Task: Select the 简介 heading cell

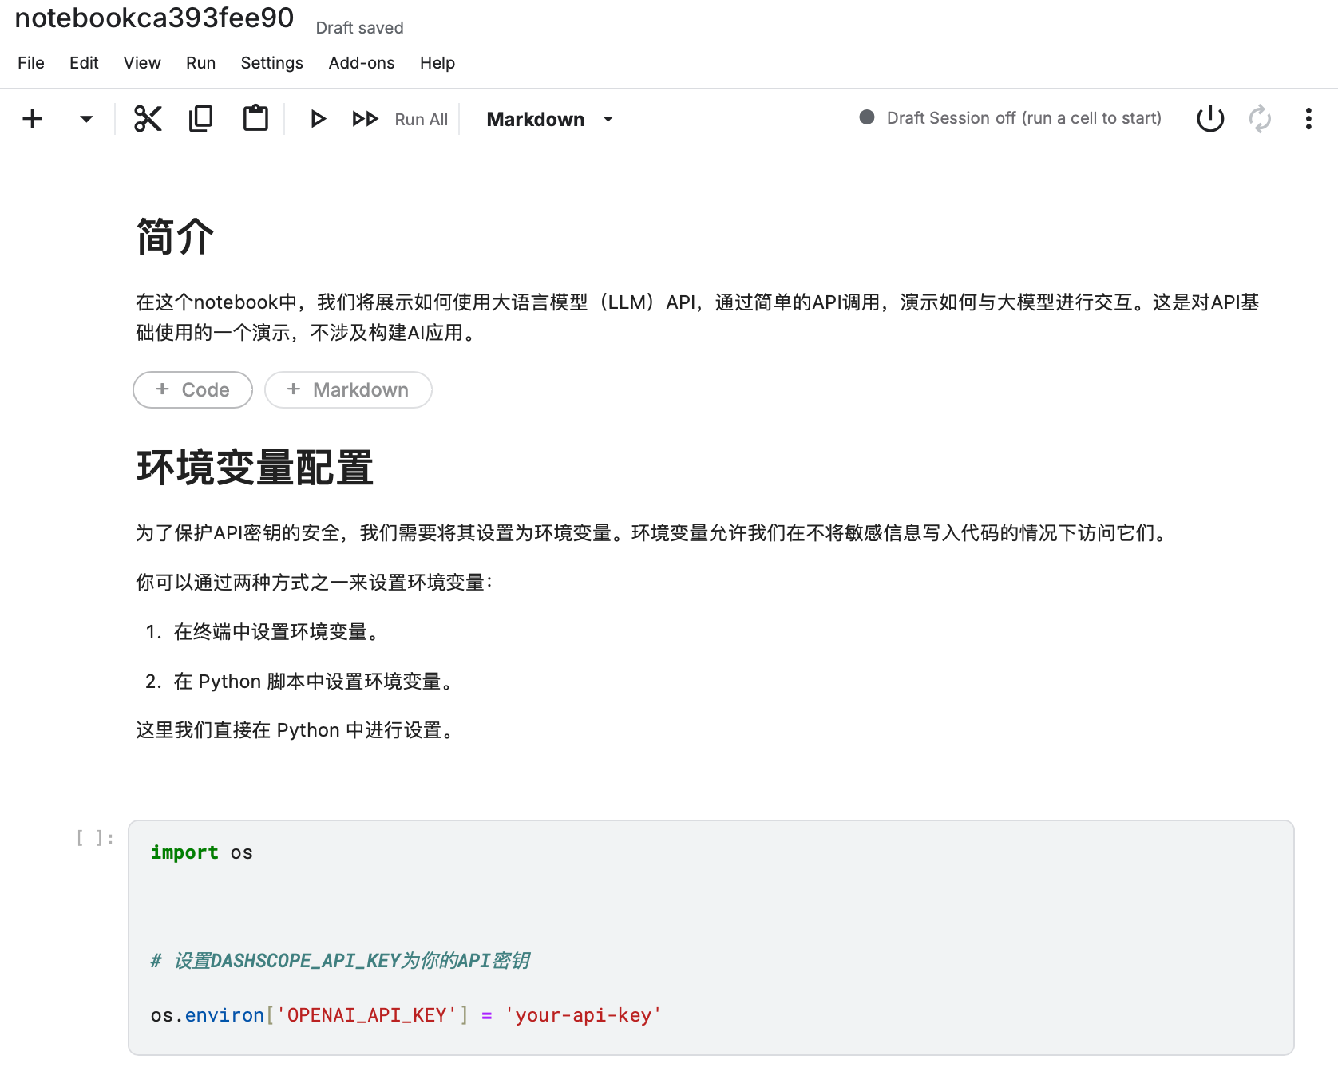Action: (x=175, y=237)
